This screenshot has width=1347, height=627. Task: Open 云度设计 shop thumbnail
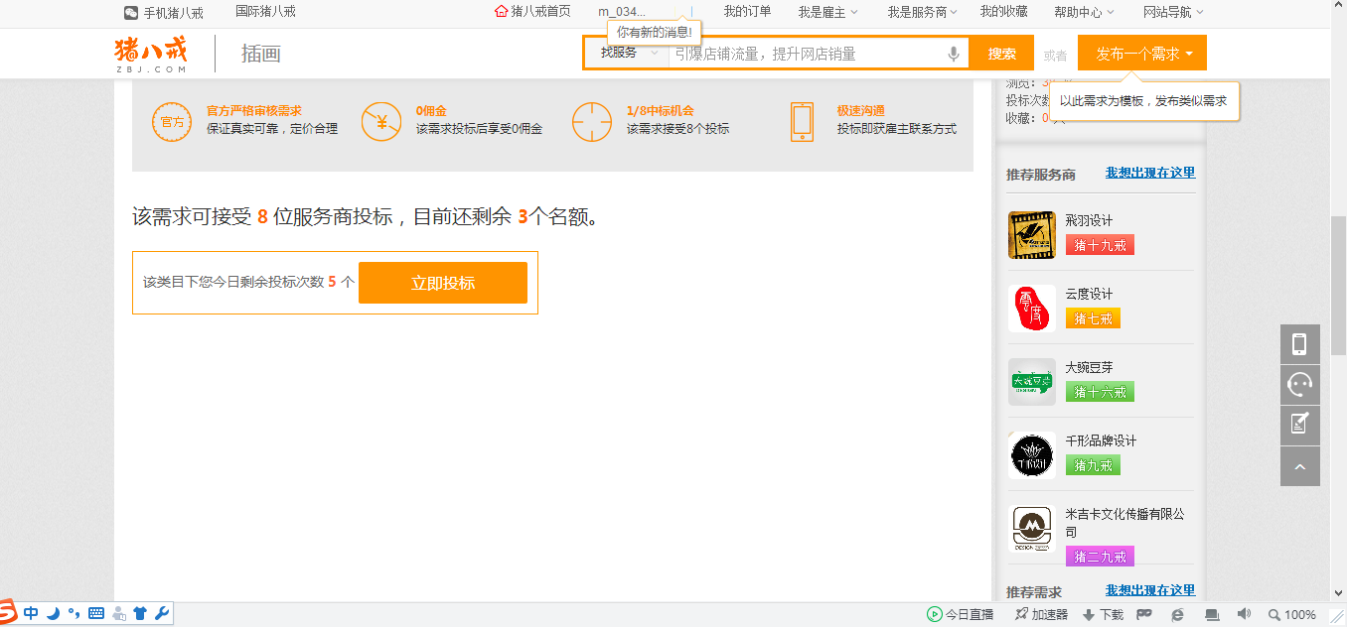(1031, 309)
